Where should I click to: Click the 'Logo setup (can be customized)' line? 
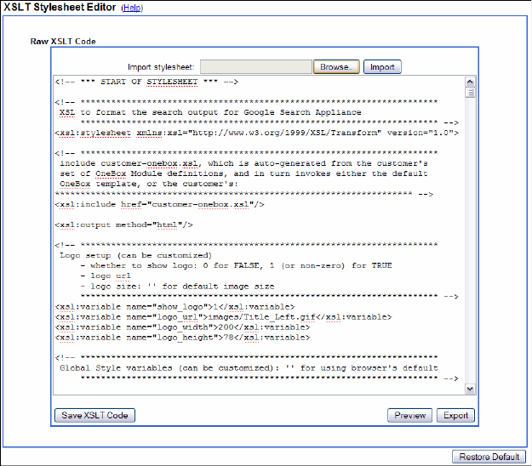[x=135, y=255]
